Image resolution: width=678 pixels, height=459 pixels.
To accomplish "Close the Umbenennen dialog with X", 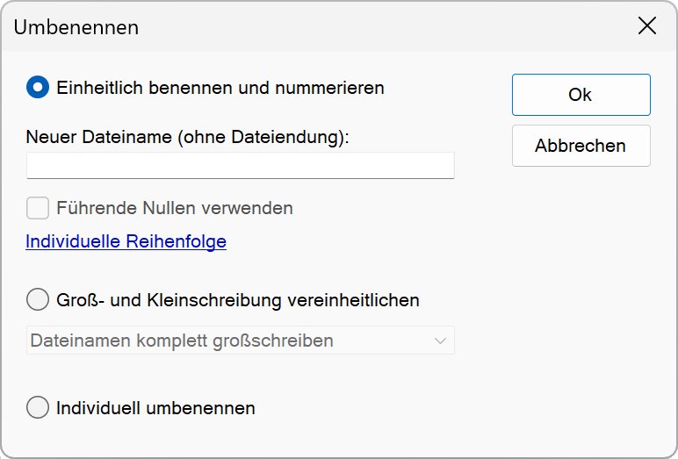I will tap(646, 26).
